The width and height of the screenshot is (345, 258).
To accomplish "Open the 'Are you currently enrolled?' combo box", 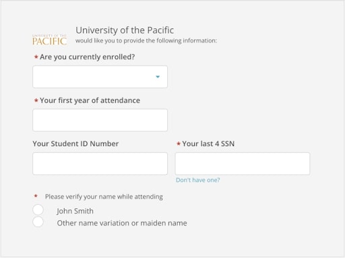I will pyautogui.click(x=100, y=77).
